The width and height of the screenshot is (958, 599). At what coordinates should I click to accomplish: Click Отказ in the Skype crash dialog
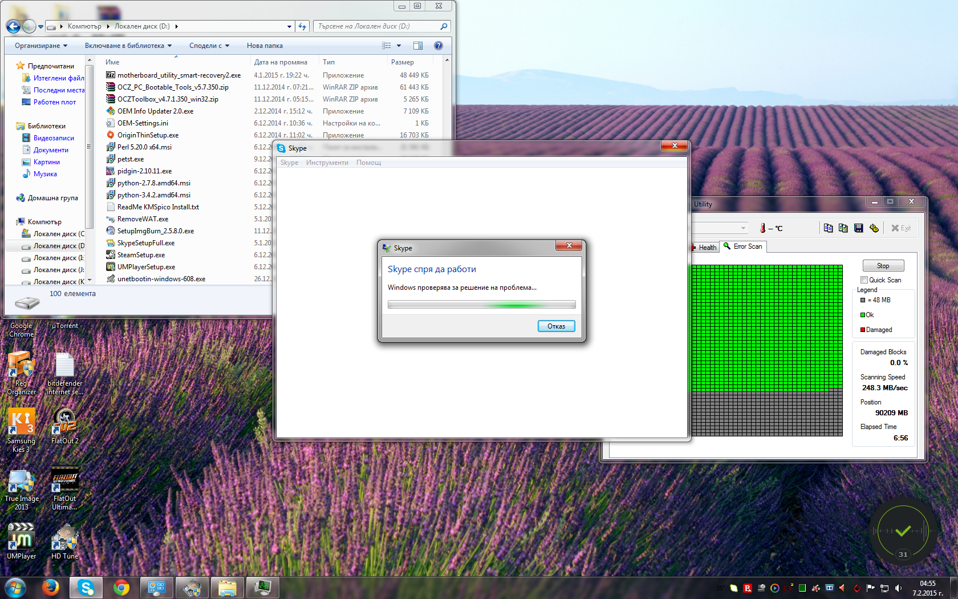click(x=557, y=326)
